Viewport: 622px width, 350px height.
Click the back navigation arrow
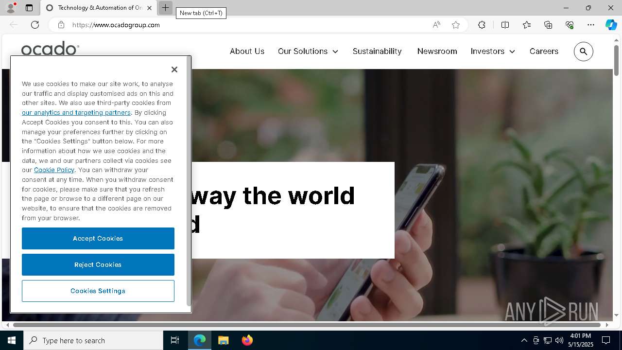point(14,25)
